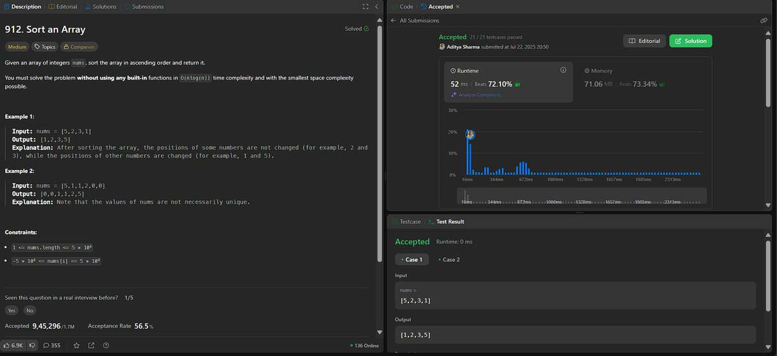Like the problem with thumbs up
This screenshot has width=777, height=356.
tap(13, 345)
